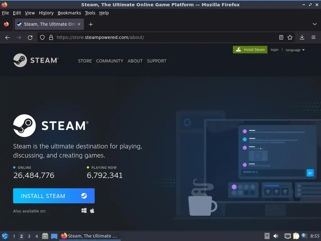Open the Edit menu

(x=17, y=13)
